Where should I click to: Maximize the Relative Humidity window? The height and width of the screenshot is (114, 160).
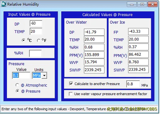click(x=142, y=4)
